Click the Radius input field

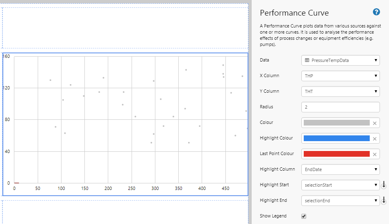point(340,107)
